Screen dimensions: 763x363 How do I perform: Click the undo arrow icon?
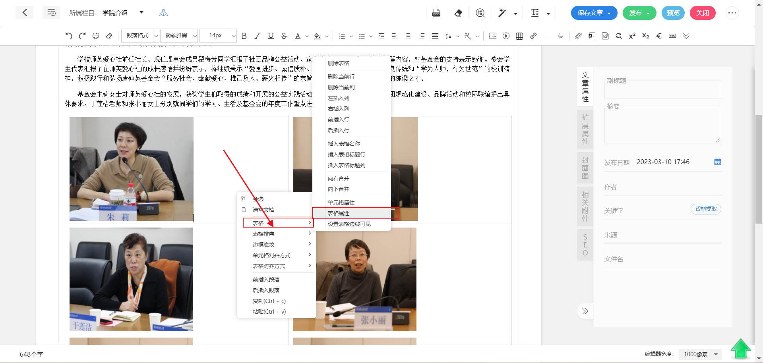coord(69,36)
